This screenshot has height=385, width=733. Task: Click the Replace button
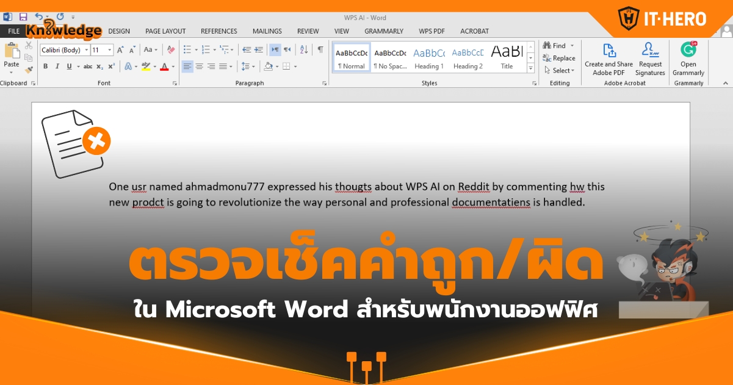558,58
